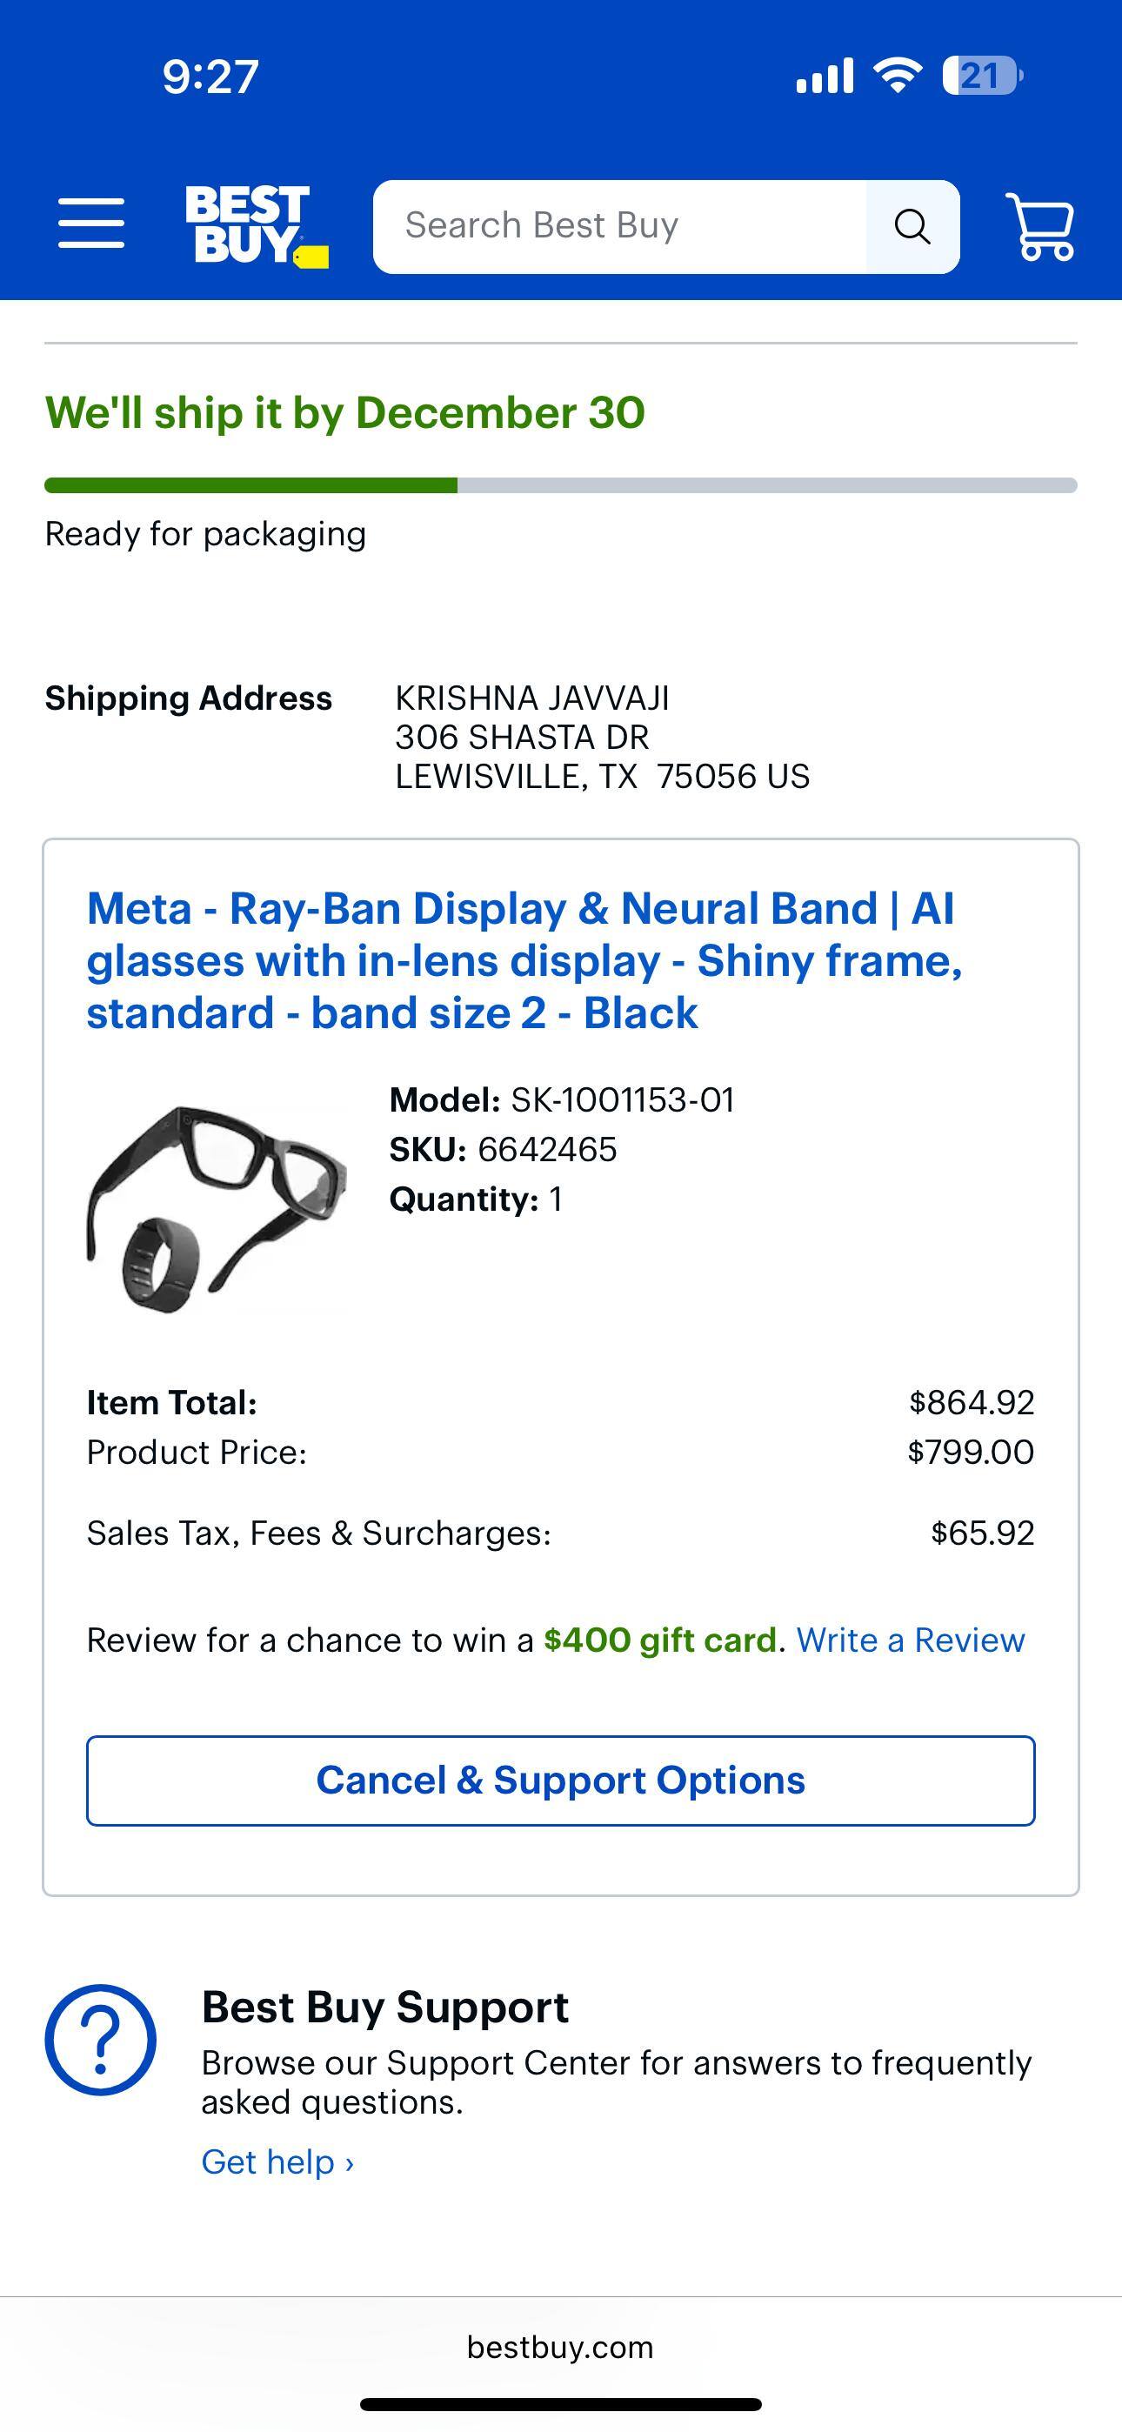Tap the order shipping progress bar

click(x=561, y=485)
